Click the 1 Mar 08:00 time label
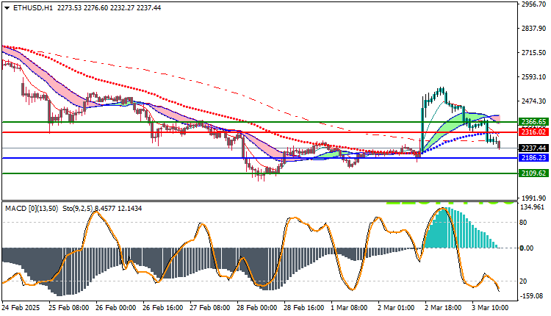Screen dimensions: 551x316 [349, 308]
